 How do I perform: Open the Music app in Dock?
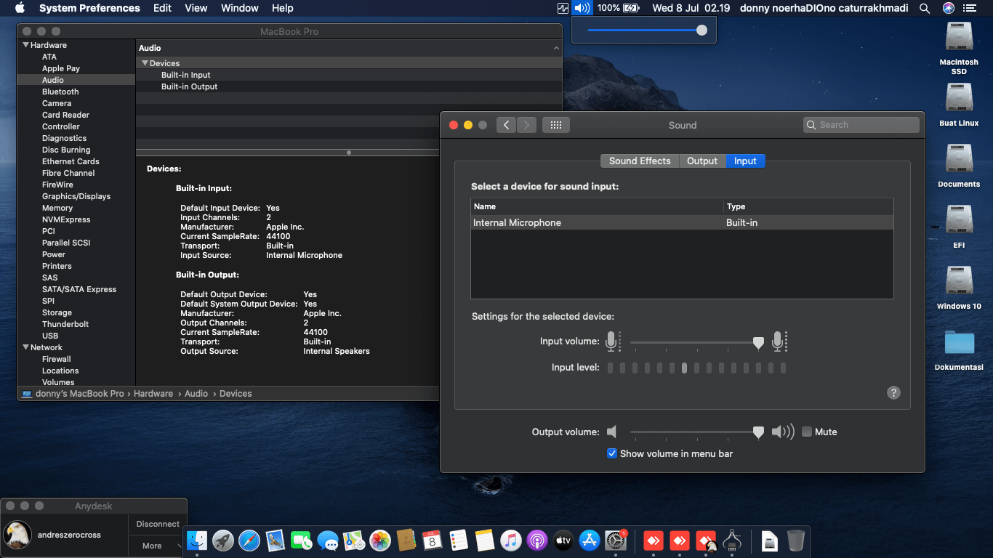click(511, 541)
